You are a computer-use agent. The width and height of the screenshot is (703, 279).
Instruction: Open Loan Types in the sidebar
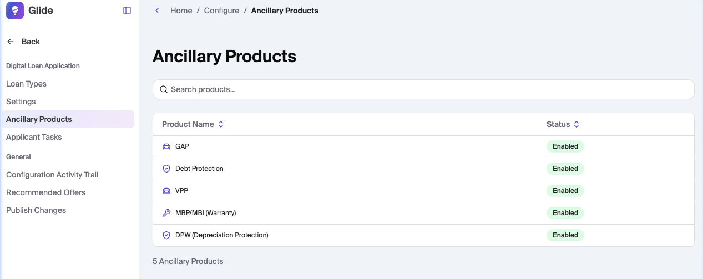(x=26, y=84)
